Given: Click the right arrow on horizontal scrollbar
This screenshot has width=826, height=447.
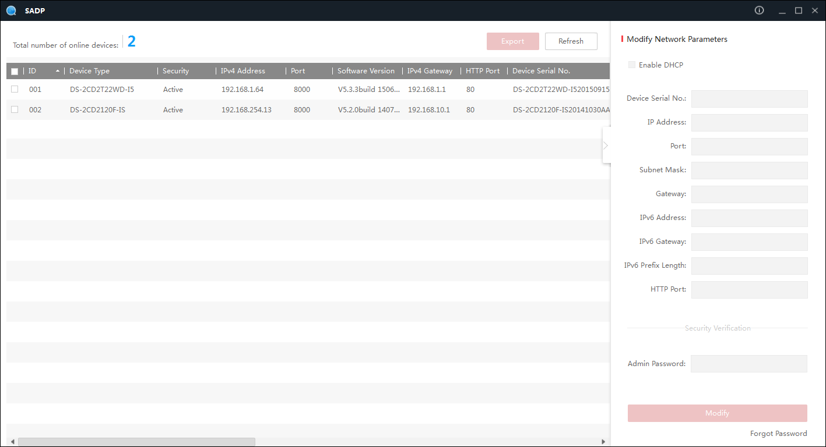Looking at the screenshot, I should [x=604, y=441].
